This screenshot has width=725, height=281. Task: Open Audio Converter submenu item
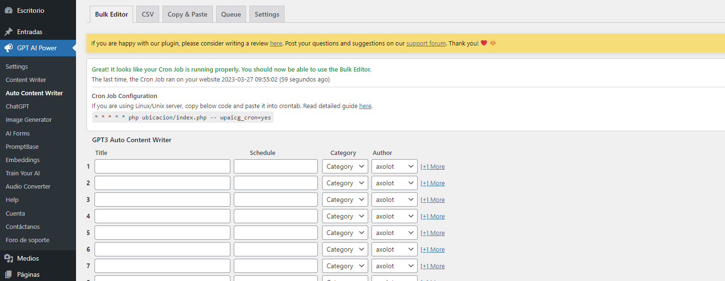(x=28, y=186)
